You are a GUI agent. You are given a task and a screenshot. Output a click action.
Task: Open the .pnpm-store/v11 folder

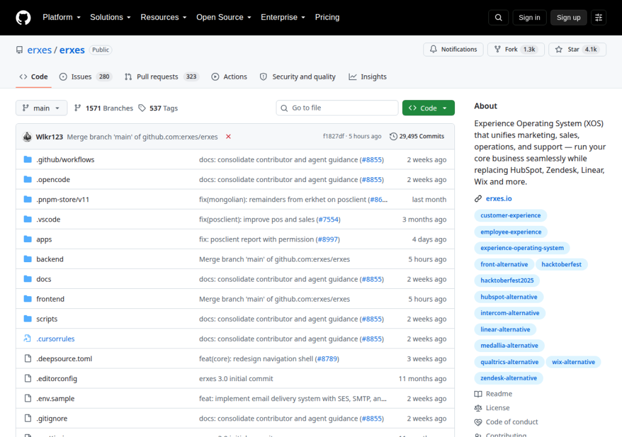(63, 200)
